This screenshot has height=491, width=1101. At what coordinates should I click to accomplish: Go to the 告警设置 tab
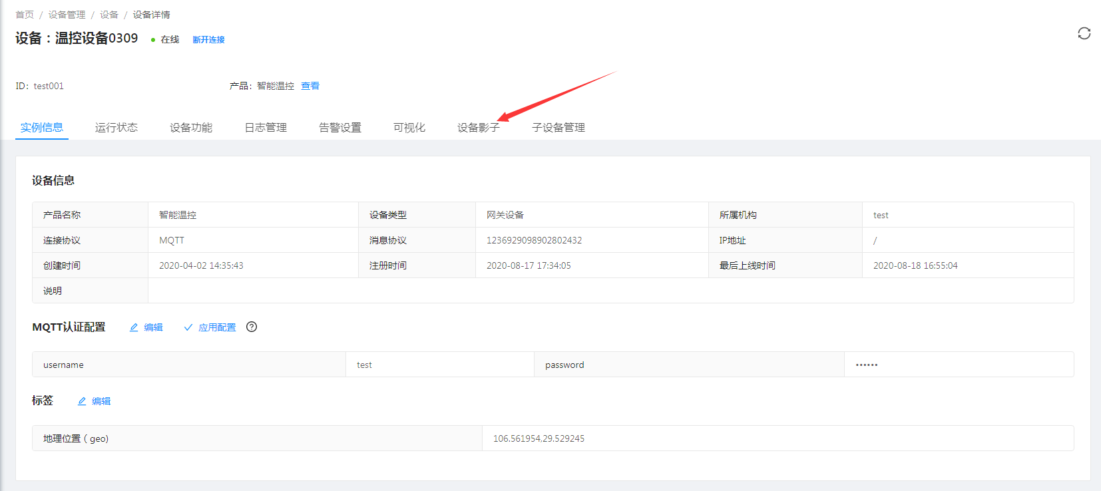pos(340,127)
